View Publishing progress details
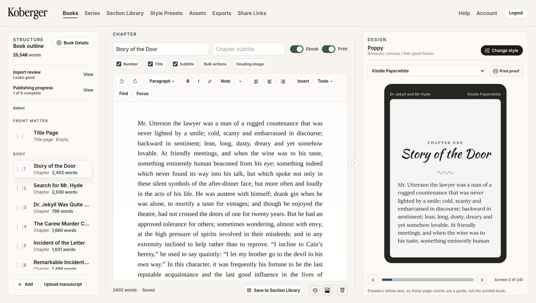Image resolution: width=536 pixels, height=303 pixels. coord(88,90)
